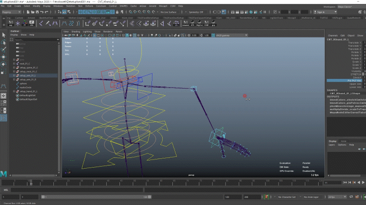
Task: Click the Open Scene folder icon
Action: point(33,12)
